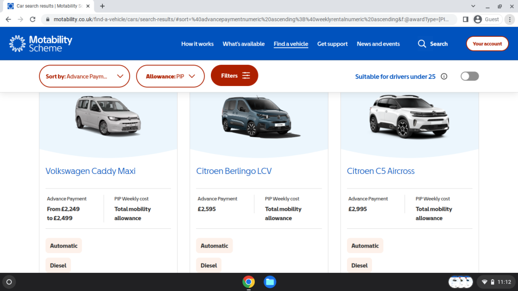Click From £2,249 to £2,499 price text
Image resolution: width=518 pixels, height=291 pixels.
pyautogui.click(x=63, y=213)
